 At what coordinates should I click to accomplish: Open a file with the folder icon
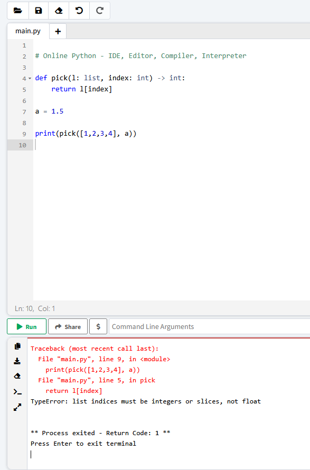(x=18, y=11)
